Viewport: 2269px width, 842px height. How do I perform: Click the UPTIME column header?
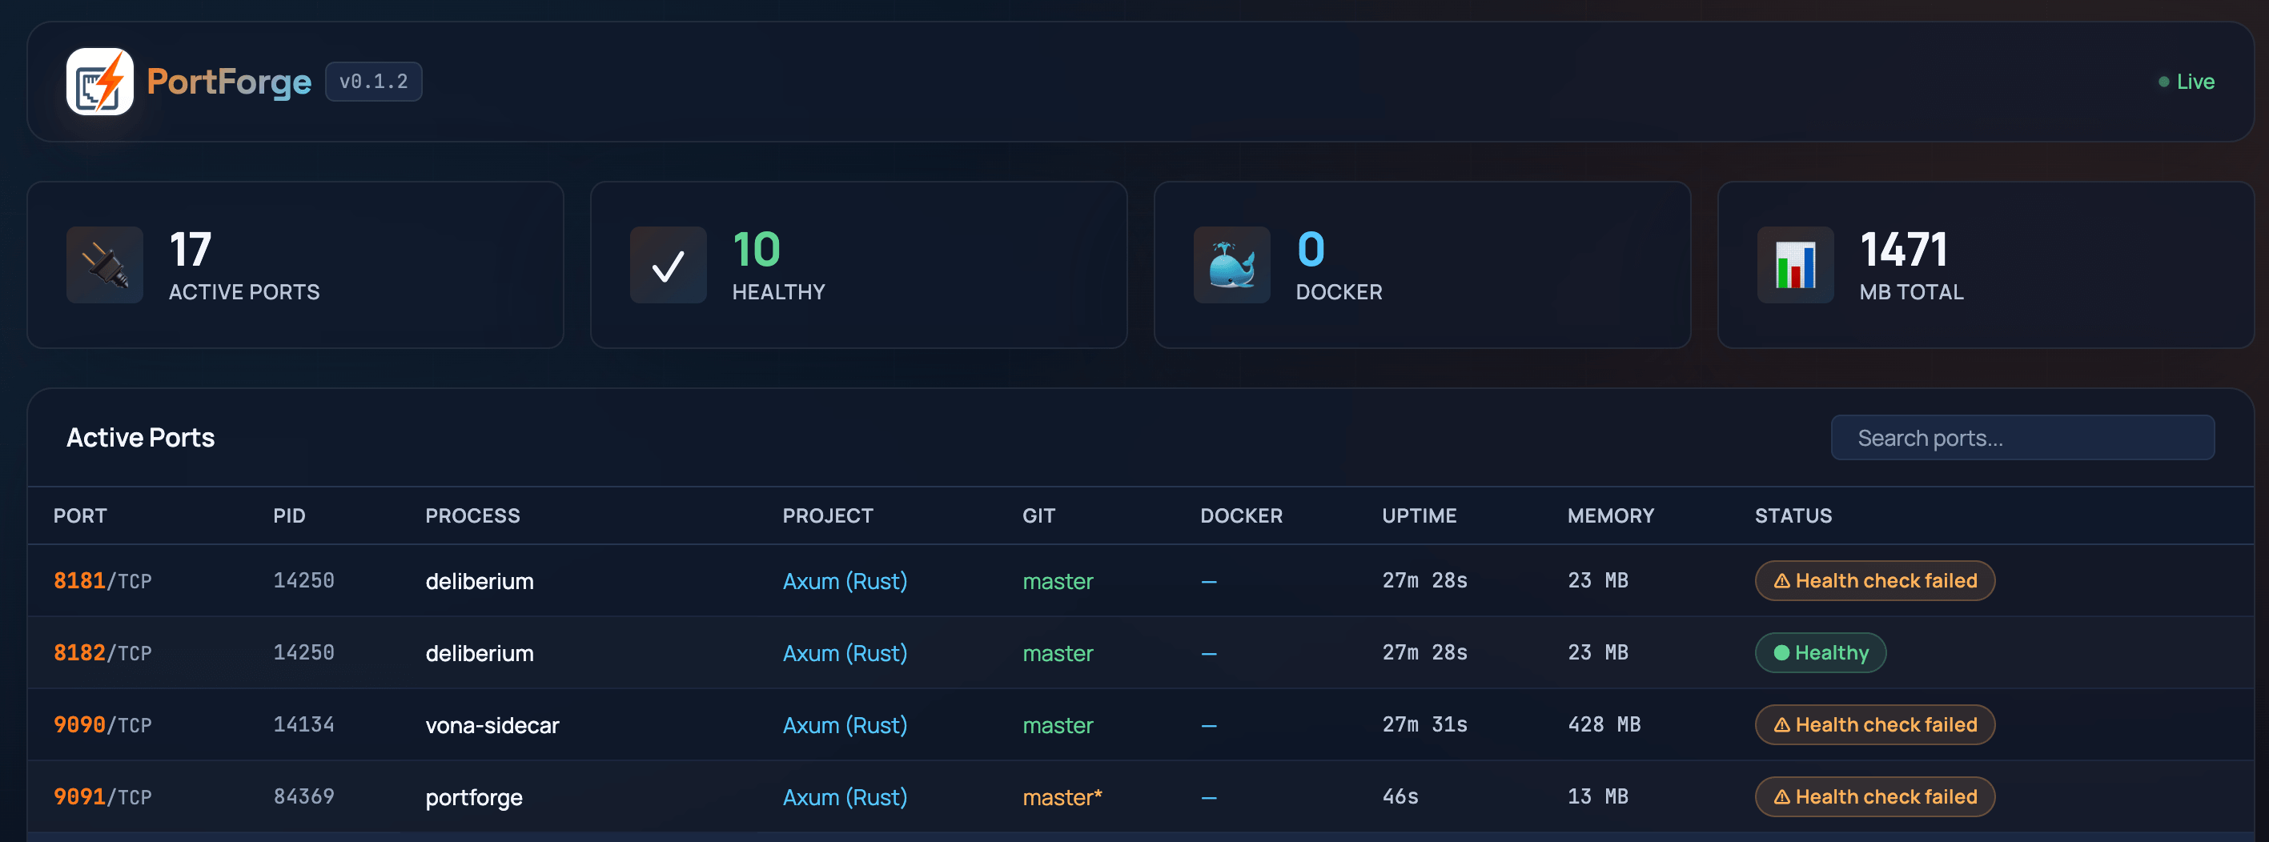tap(1418, 515)
